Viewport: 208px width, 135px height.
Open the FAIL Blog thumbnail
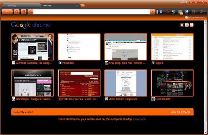click(126, 47)
